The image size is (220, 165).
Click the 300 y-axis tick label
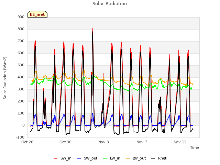point(21,89)
